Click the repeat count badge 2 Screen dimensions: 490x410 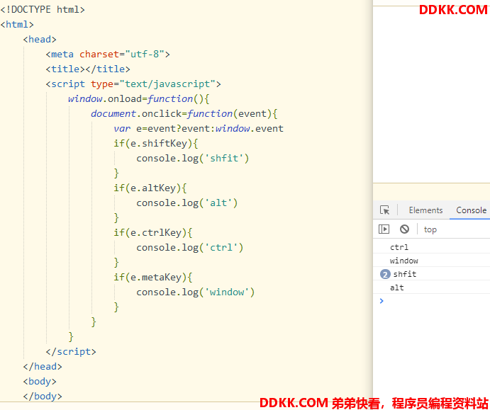(x=385, y=274)
